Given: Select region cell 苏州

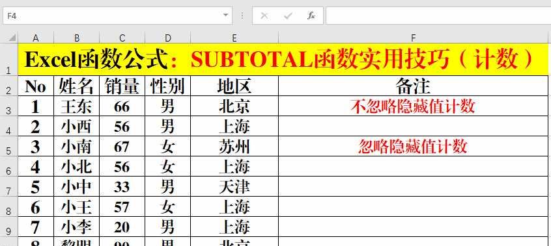Looking at the screenshot, I should [234, 147].
